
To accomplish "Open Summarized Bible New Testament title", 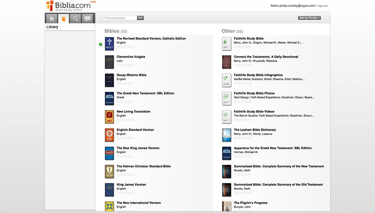I will tap(279, 166).
